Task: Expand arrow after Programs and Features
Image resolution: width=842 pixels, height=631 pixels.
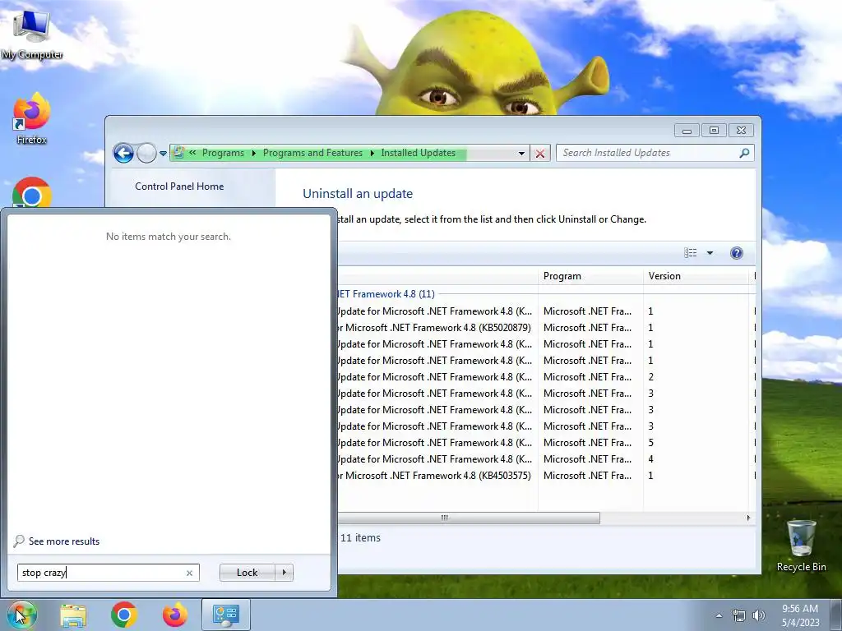Action: tap(372, 154)
